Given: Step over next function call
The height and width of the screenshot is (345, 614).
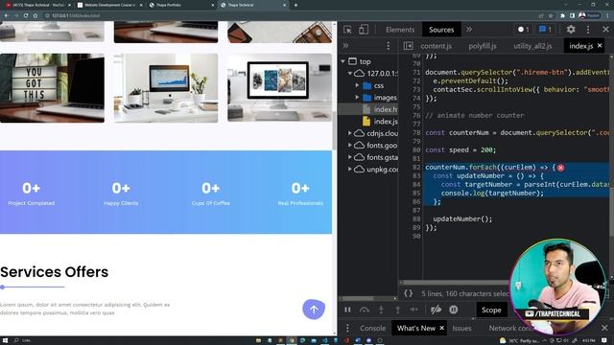Looking at the screenshot, I should pyautogui.click(x=365, y=310).
